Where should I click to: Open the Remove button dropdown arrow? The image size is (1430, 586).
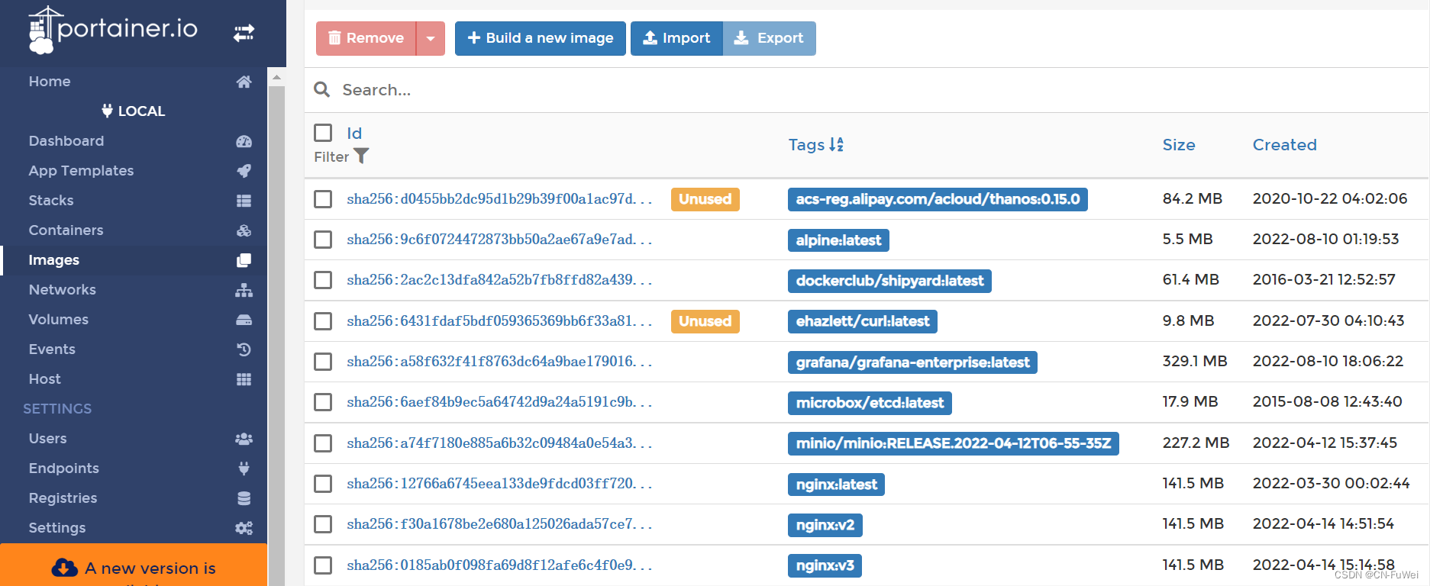[431, 38]
